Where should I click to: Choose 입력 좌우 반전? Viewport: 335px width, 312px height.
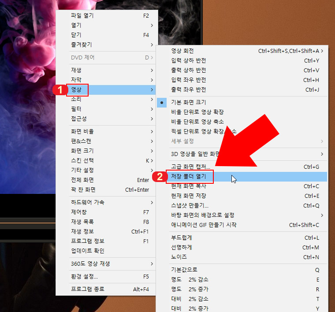(x=242, y=80)
